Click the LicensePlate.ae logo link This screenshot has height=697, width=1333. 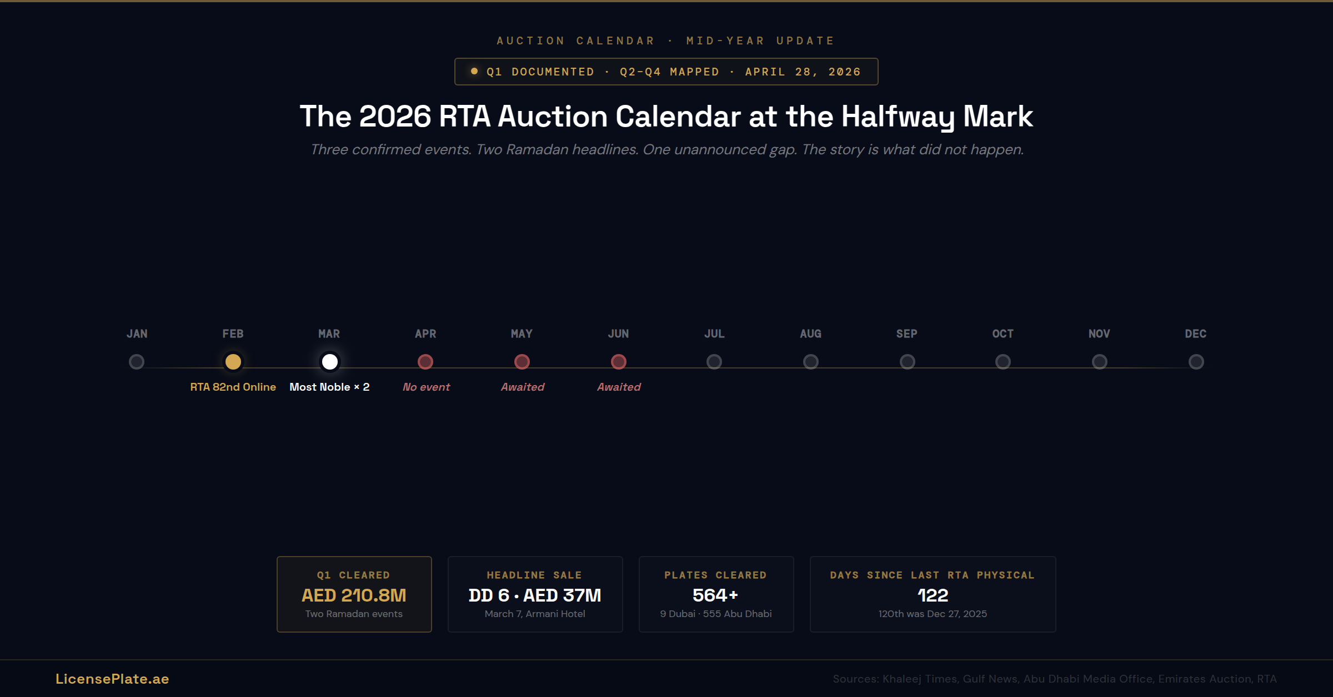point(112,679)
